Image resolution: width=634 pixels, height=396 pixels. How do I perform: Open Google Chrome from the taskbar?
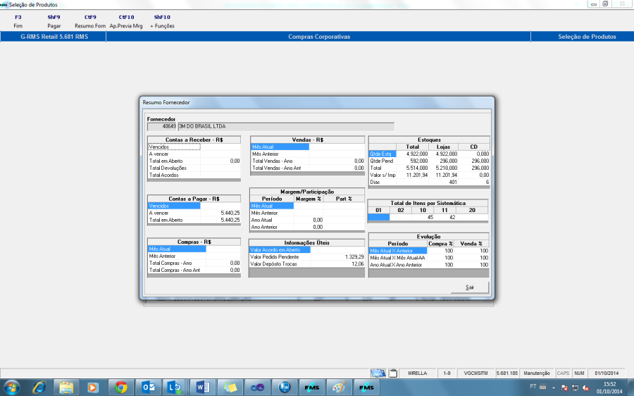tap(121, 388)
